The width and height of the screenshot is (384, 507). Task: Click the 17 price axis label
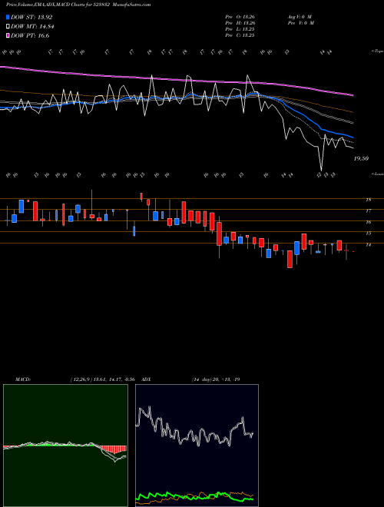coord(368,211)
